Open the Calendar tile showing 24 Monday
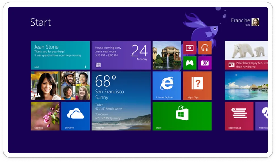Image resolution: width=276 pixels, height=162 pixels. pyautogui.click(x=121, y=55)
